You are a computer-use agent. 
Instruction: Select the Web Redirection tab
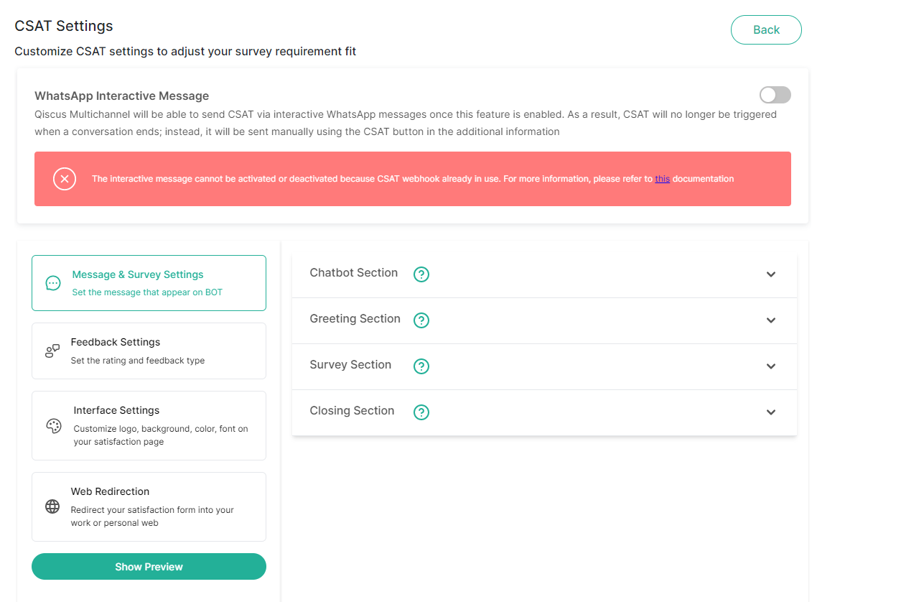(149, 506)
